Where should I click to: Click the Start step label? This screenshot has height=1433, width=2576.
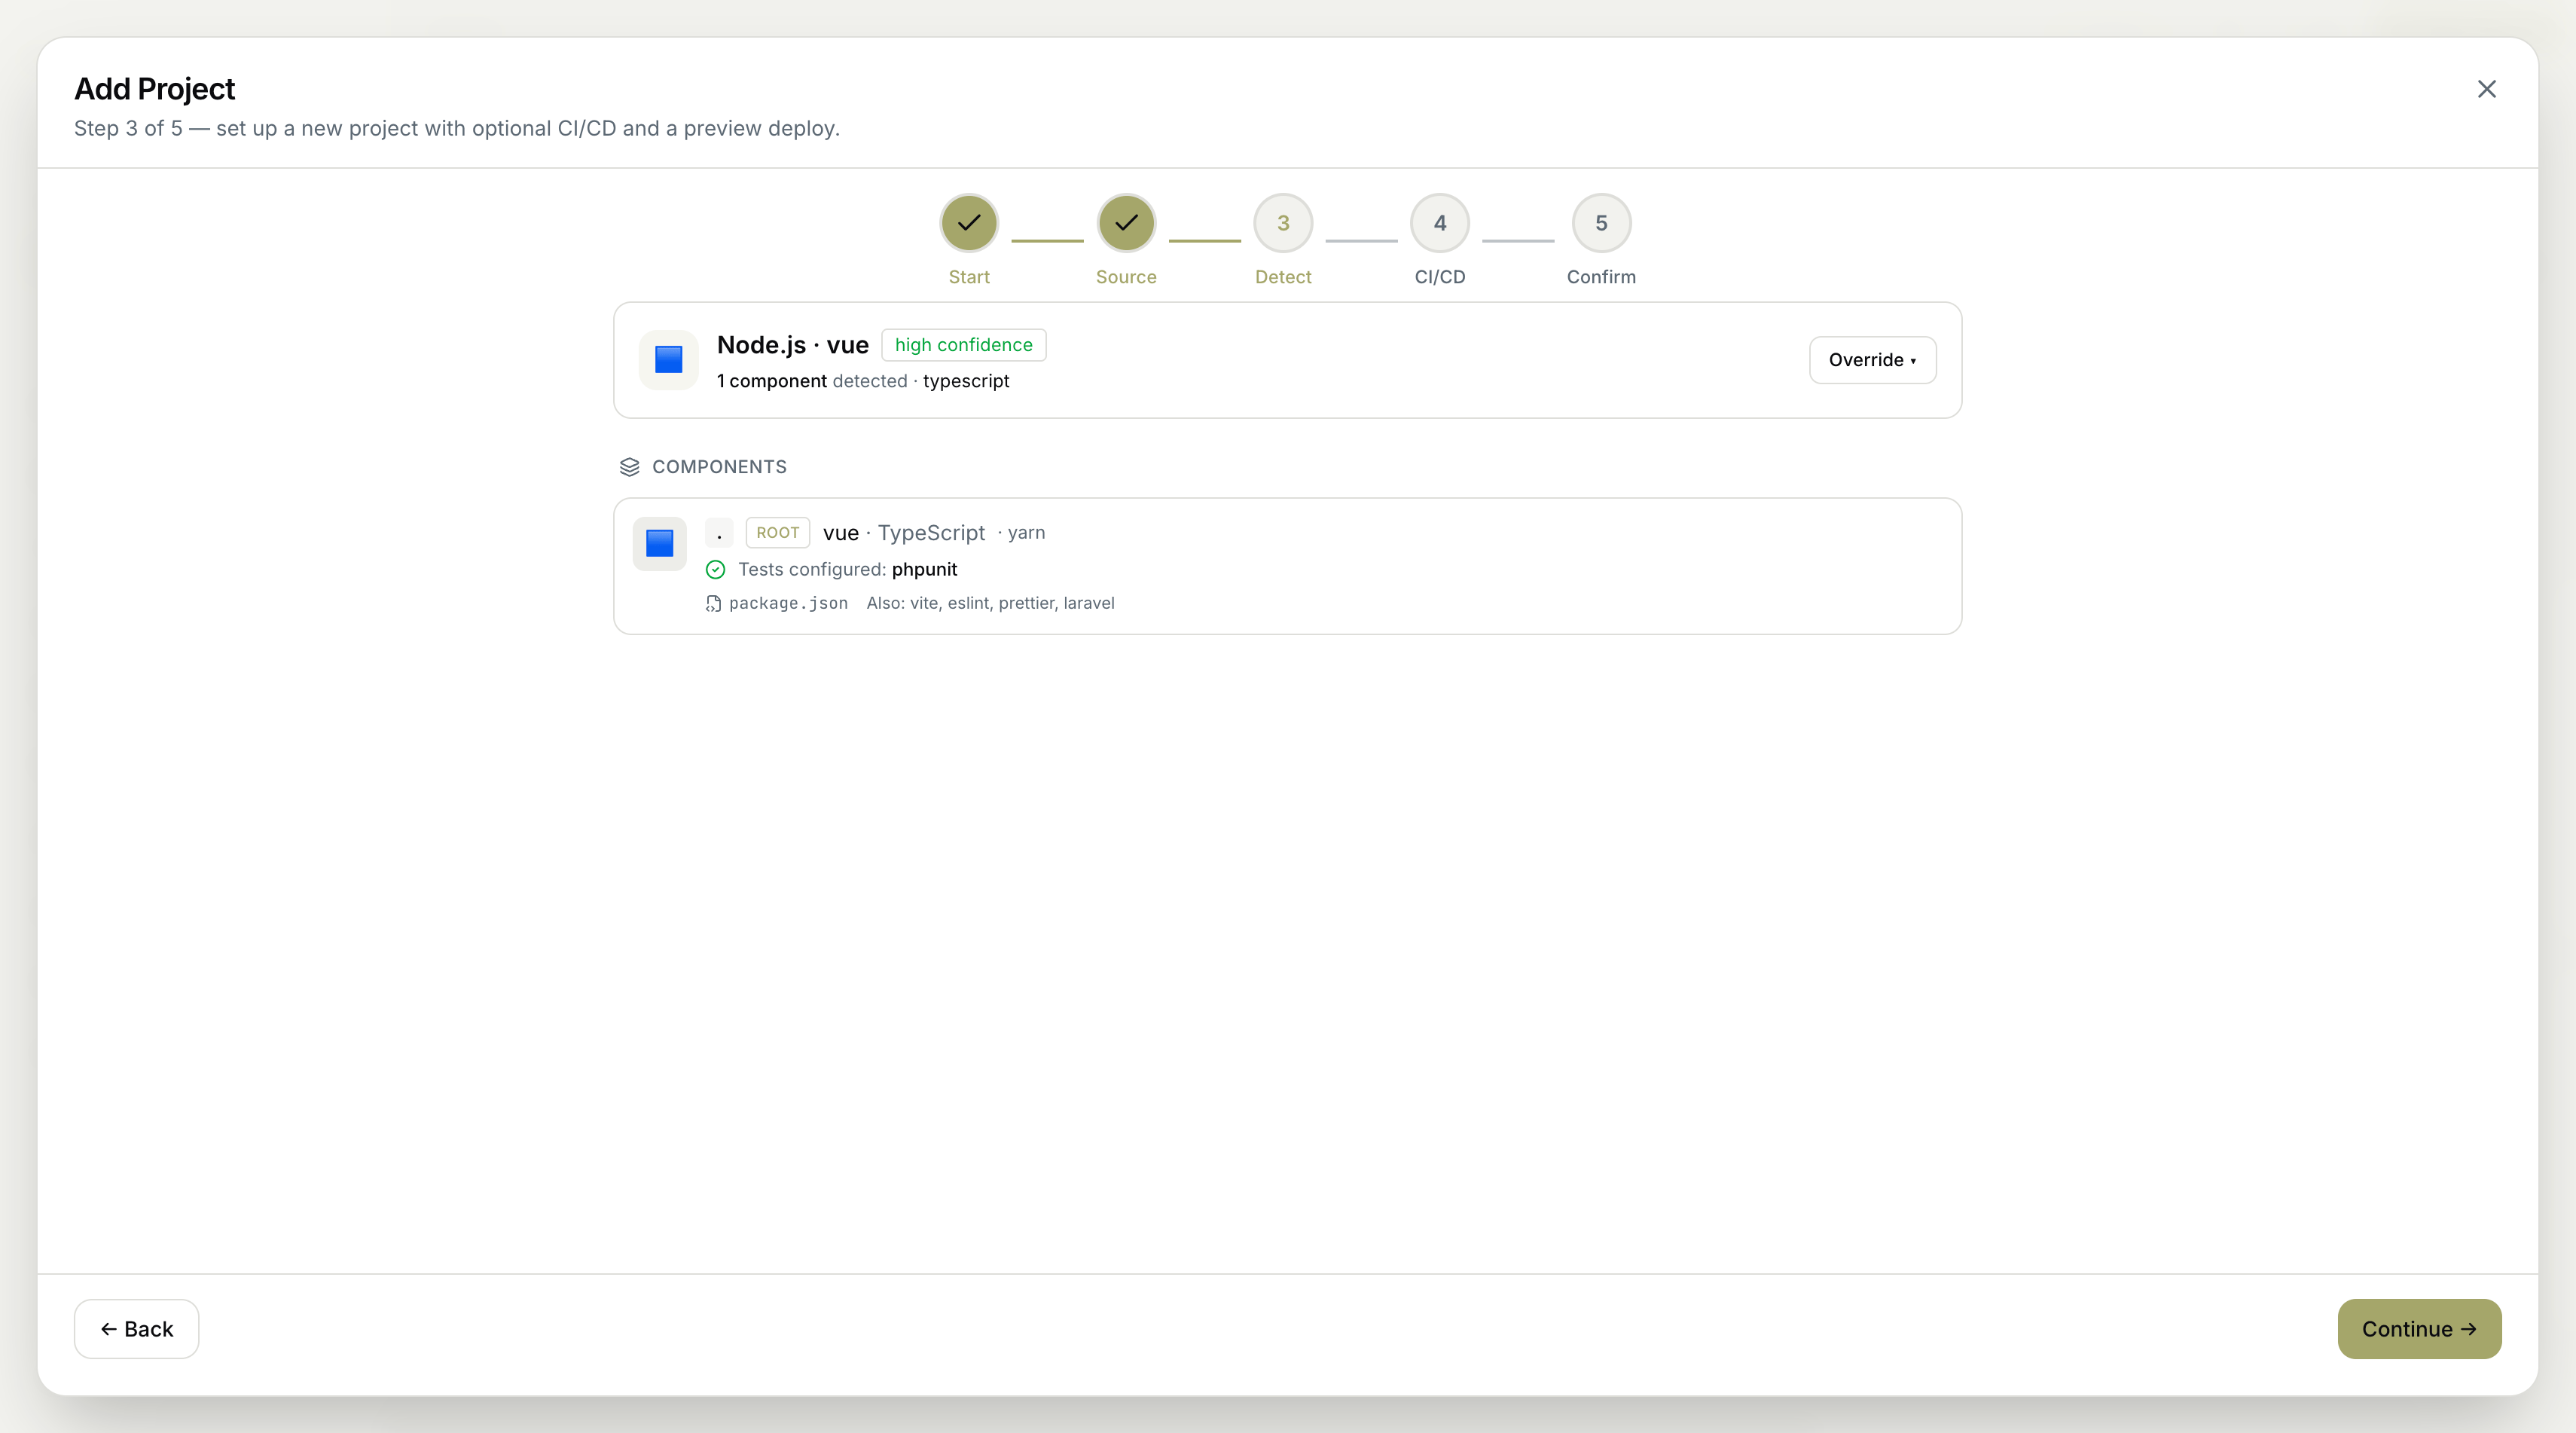(x=968, y=277)
